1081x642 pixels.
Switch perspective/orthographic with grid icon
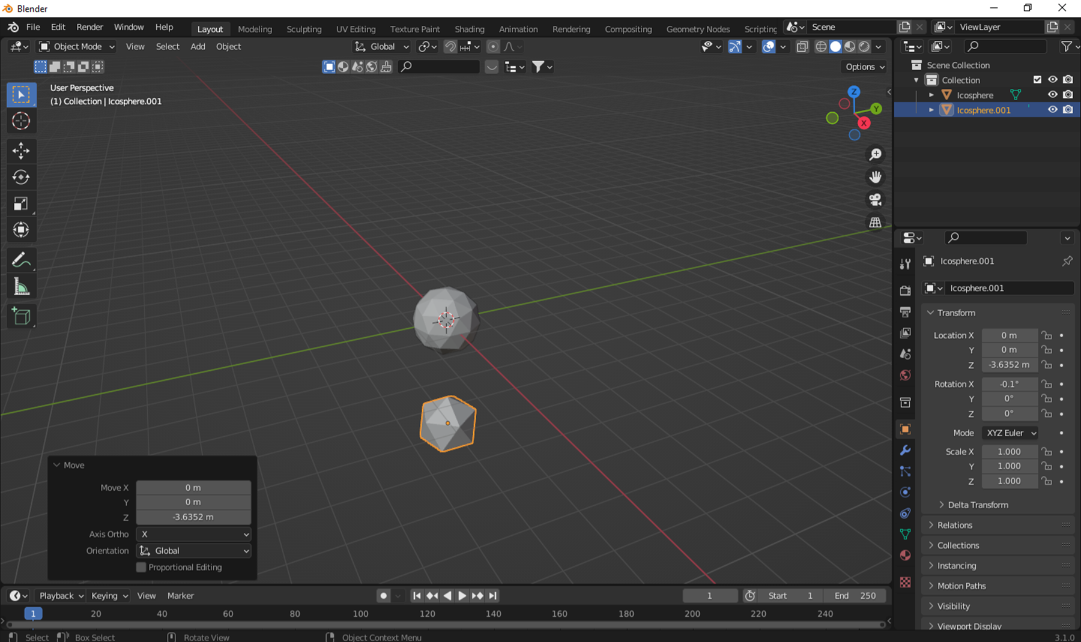pyautogui.click(x=876, y=223)
